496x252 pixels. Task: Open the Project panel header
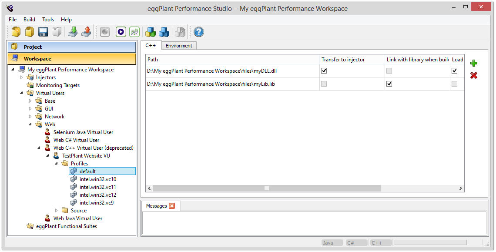pyautogui.click(x=72, y=47)
